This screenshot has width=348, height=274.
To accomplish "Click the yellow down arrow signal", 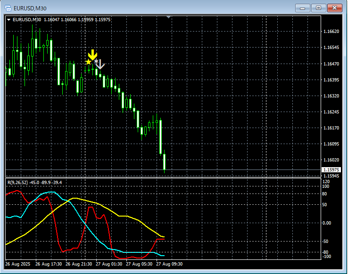I will point(92,55).
